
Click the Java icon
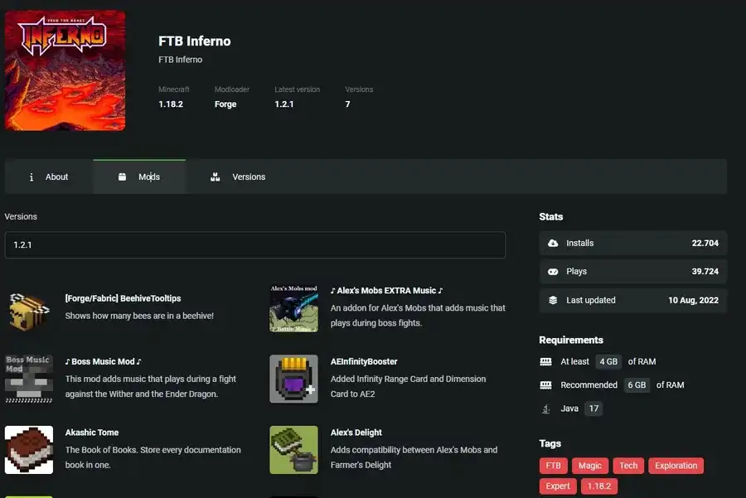tap(546, 409)
